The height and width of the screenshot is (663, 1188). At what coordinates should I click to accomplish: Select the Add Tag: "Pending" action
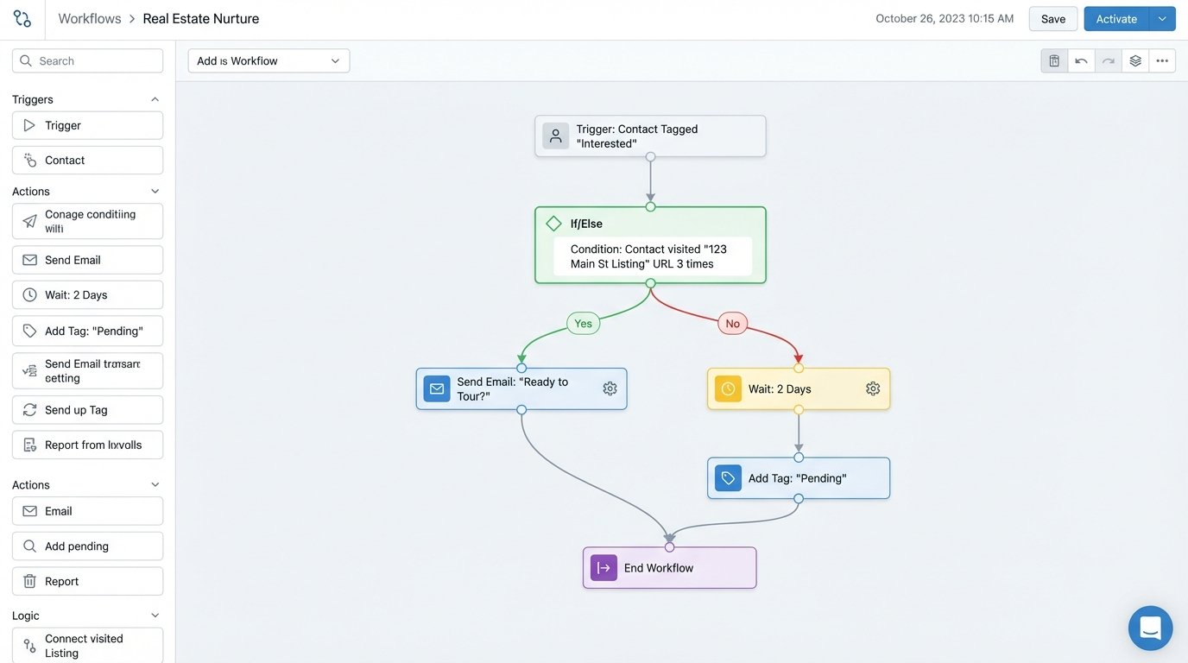(x=86, y=331)
